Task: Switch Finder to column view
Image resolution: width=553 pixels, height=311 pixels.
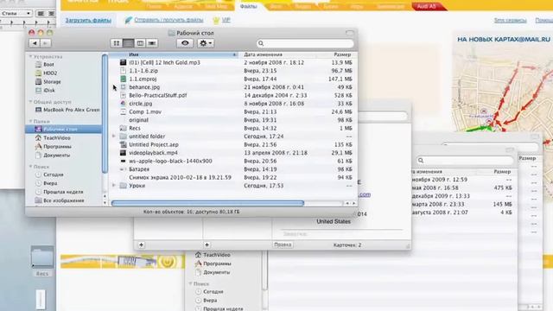Action: click(140, 43)
